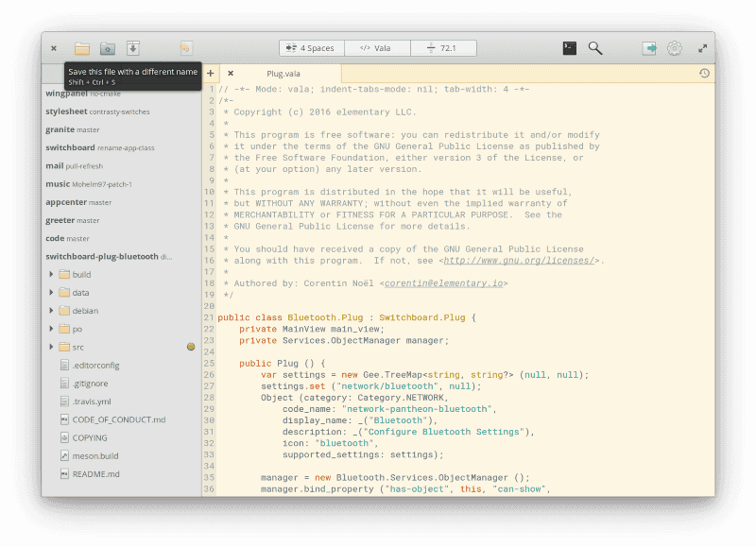Open the editor settings gear menu
Screen dimensions: 756x547
(675, 46)
